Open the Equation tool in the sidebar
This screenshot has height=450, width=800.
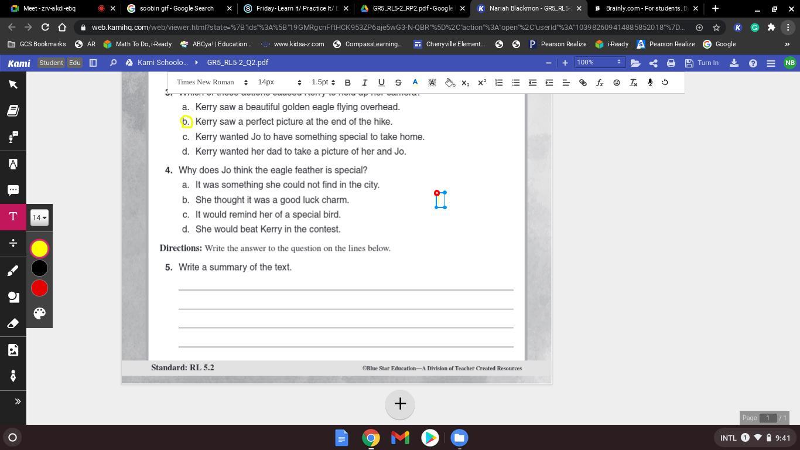tap(13, 243)
